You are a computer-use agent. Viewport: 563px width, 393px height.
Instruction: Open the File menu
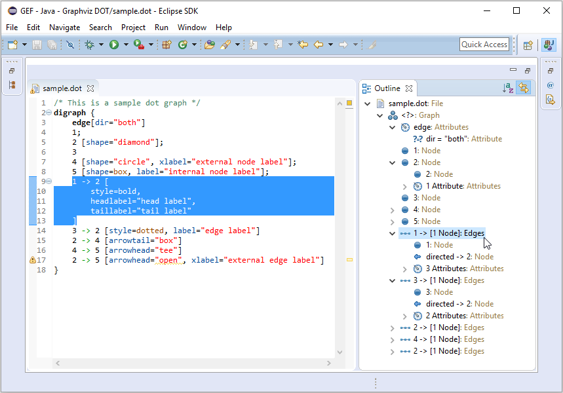pos(12,28)
